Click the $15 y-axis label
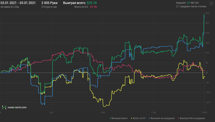This screenshot has width=215, height=122. click(x=207, y=43)
